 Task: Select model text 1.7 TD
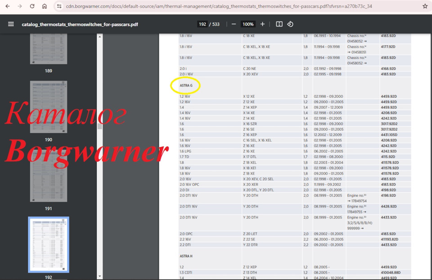pos(184,157)
